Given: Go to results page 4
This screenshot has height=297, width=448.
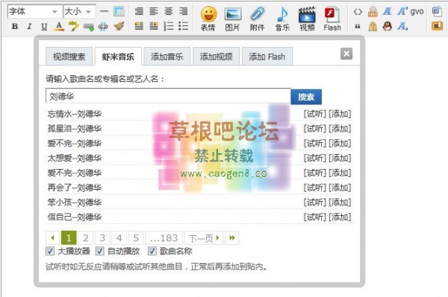Looking at the screenshot, I should [x=119, y=237].
